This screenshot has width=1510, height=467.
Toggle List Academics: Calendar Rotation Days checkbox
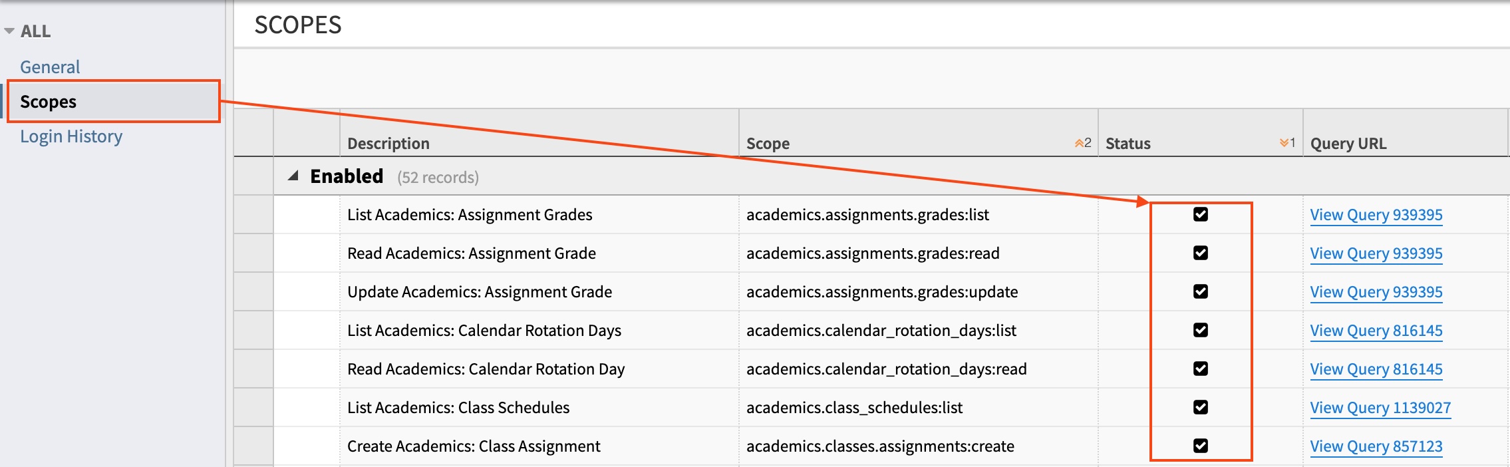click(1201, 330)
